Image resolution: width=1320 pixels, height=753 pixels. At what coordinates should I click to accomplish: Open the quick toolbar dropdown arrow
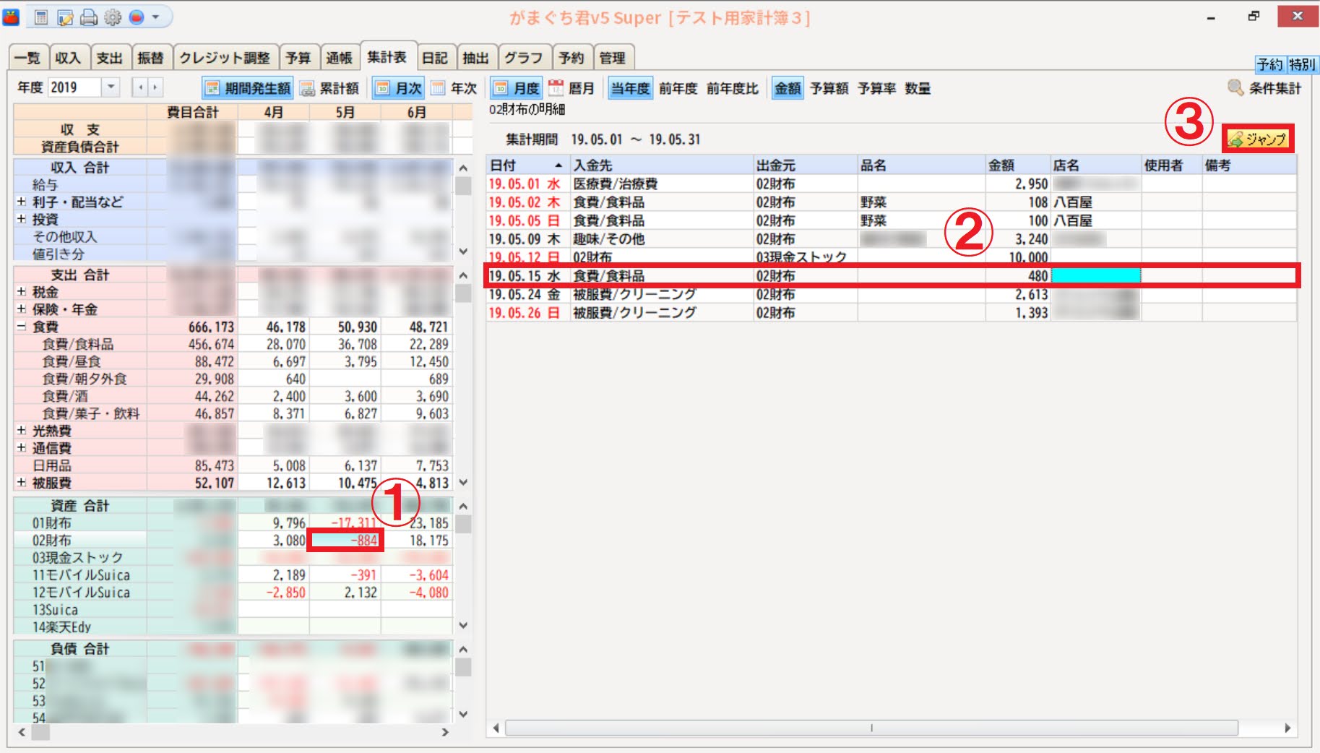[155, 17]
